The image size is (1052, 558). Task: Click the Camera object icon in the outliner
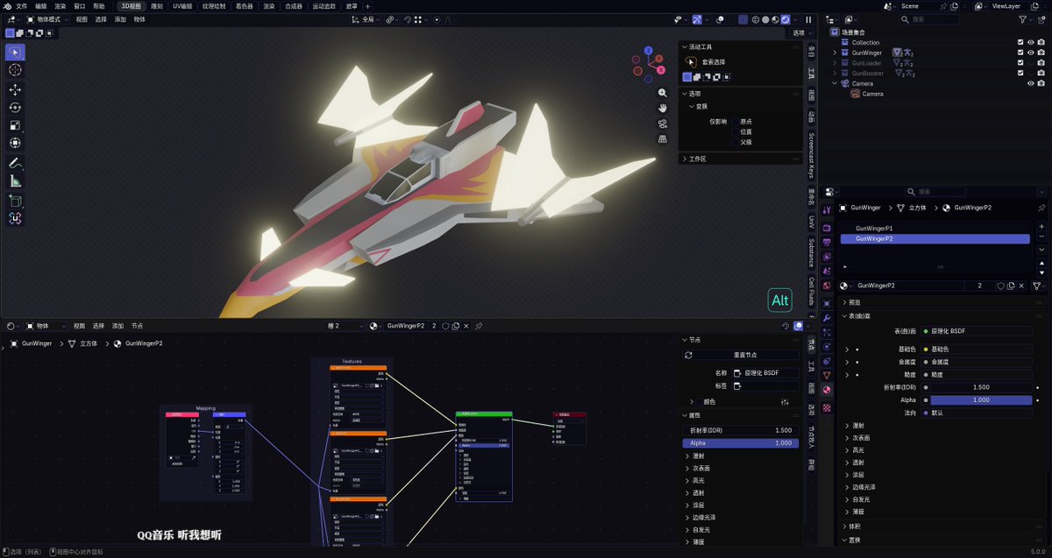856,93
